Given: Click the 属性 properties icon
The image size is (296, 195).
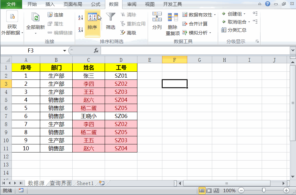Looking at the screenshot, I should 50,24.
